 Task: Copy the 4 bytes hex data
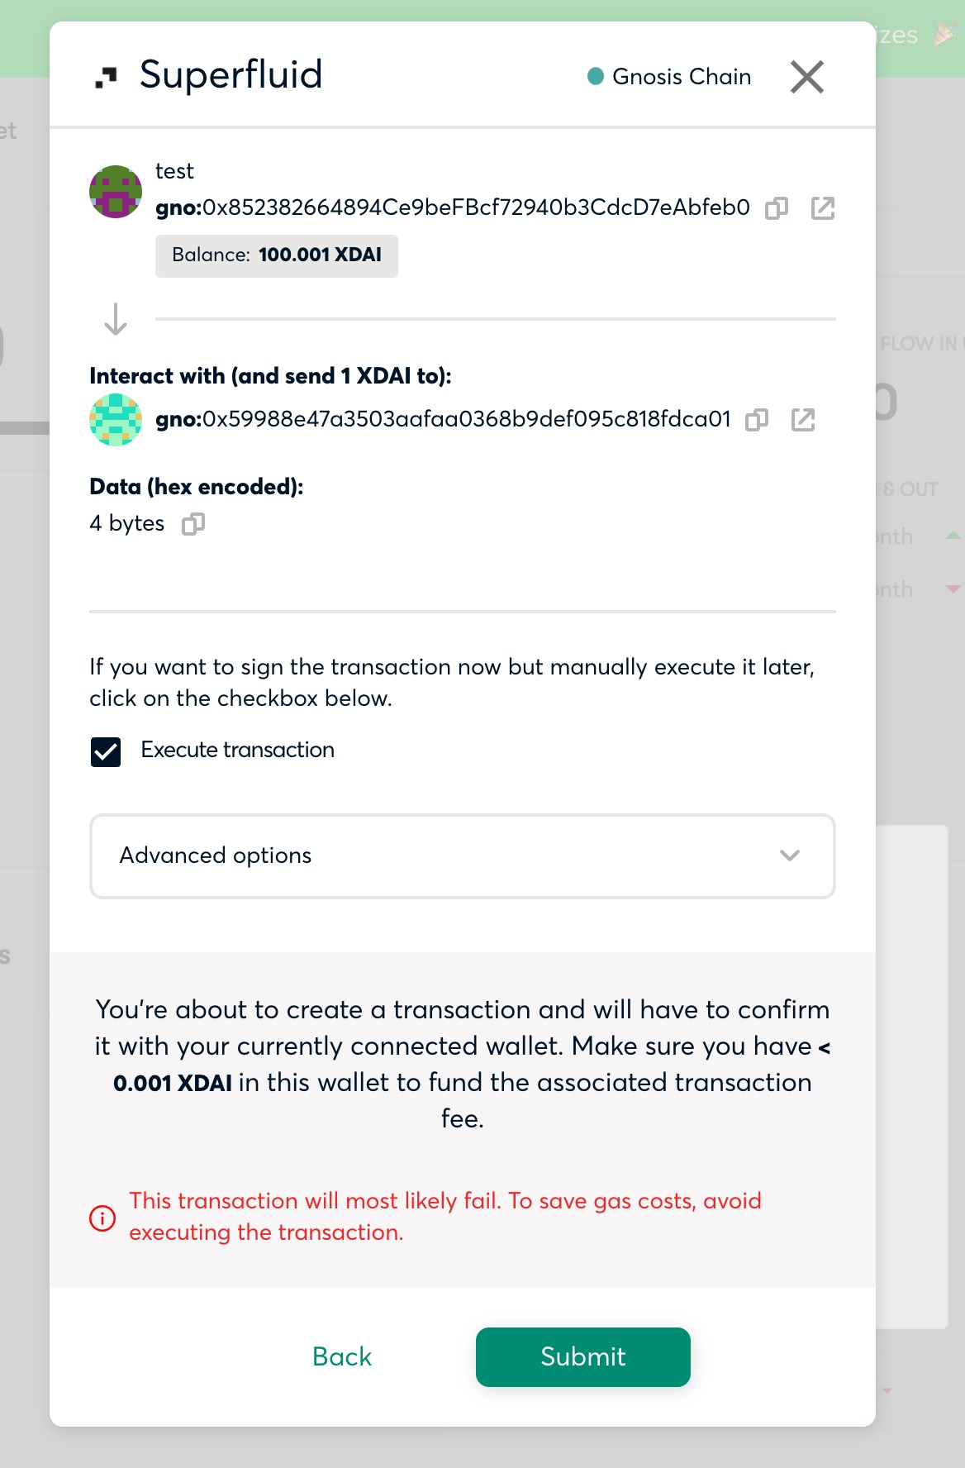[x=192, y=524]
